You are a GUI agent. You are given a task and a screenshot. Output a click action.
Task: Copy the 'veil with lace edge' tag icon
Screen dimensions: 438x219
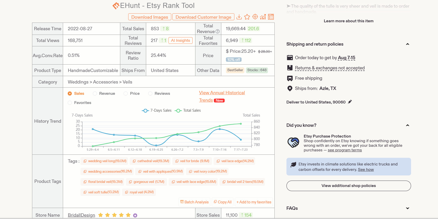point(173,182)
